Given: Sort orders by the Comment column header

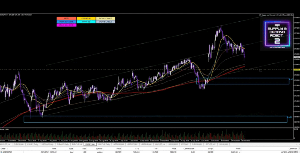Looking at the screenshot, I should coord(293,148).
